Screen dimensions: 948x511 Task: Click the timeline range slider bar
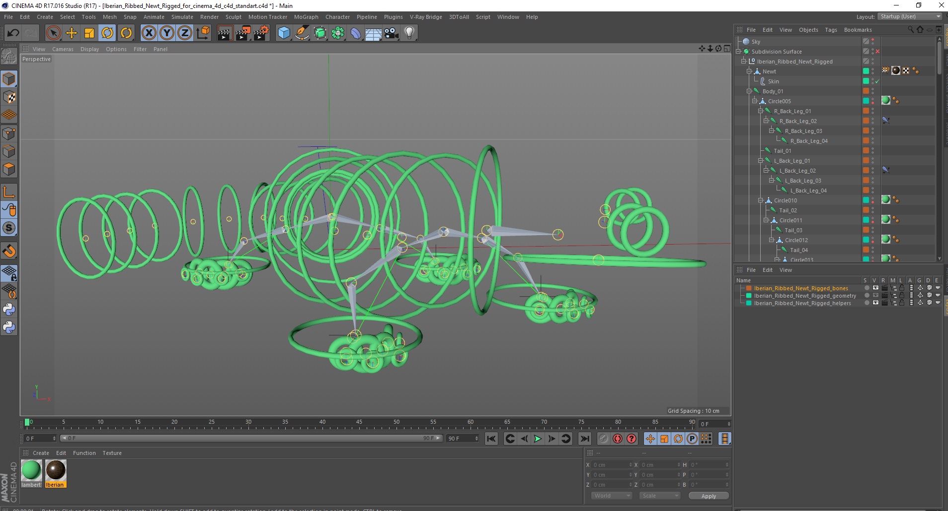click(251, 439)
